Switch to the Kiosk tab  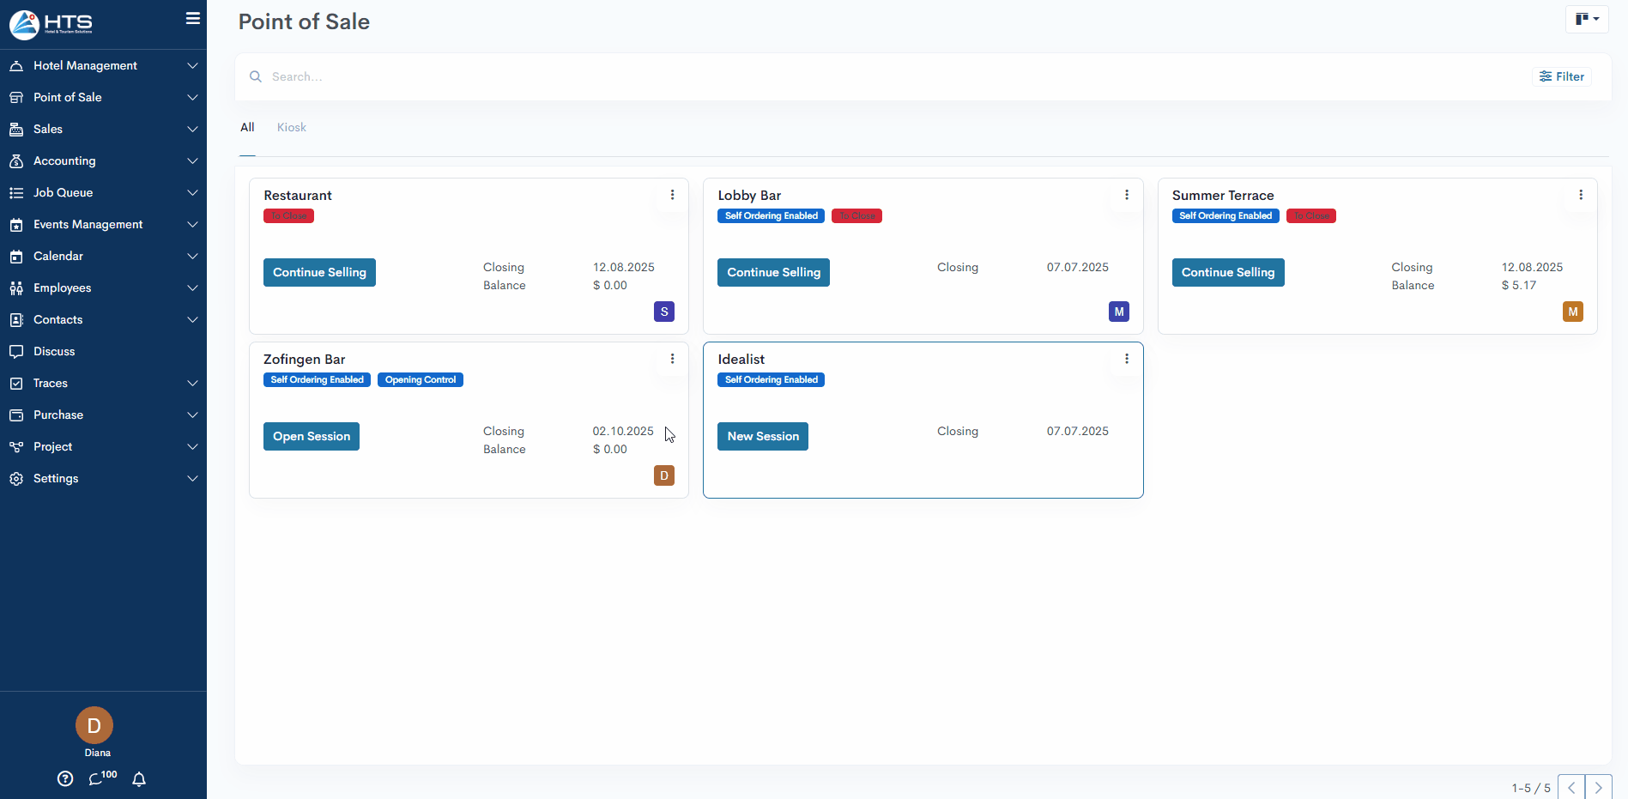coord(291,127)
